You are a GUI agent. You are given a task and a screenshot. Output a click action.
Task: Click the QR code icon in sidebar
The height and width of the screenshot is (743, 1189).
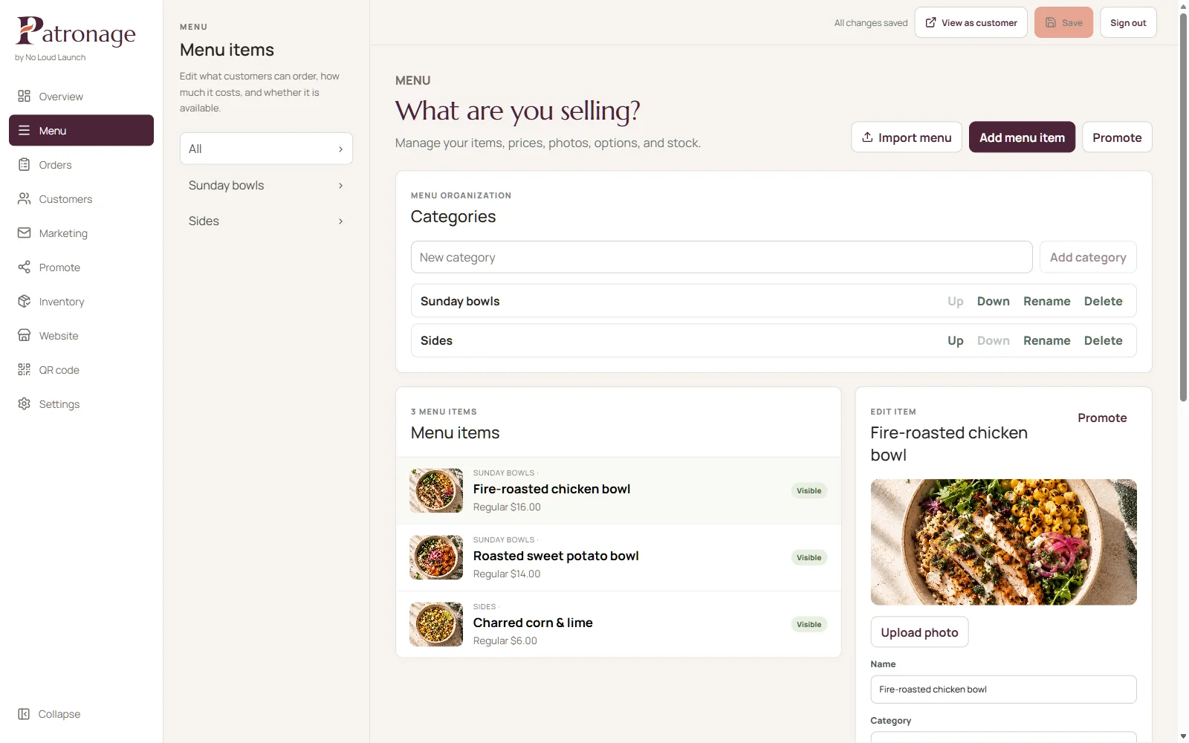point(24,370)
